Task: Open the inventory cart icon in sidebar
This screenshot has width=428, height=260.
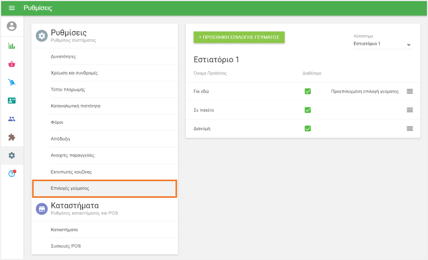Action: point(12,83)
